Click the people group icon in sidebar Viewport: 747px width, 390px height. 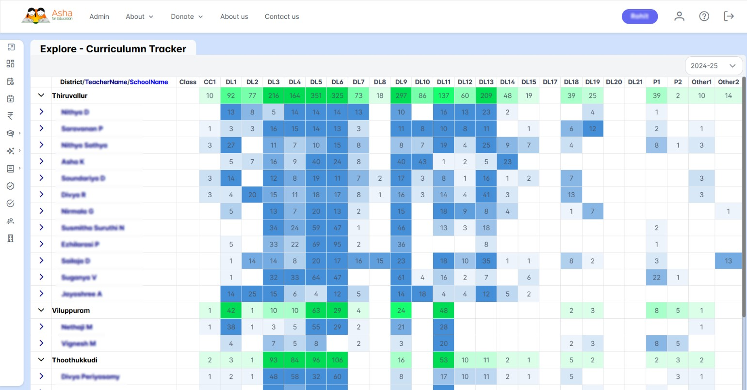point(11,221)
